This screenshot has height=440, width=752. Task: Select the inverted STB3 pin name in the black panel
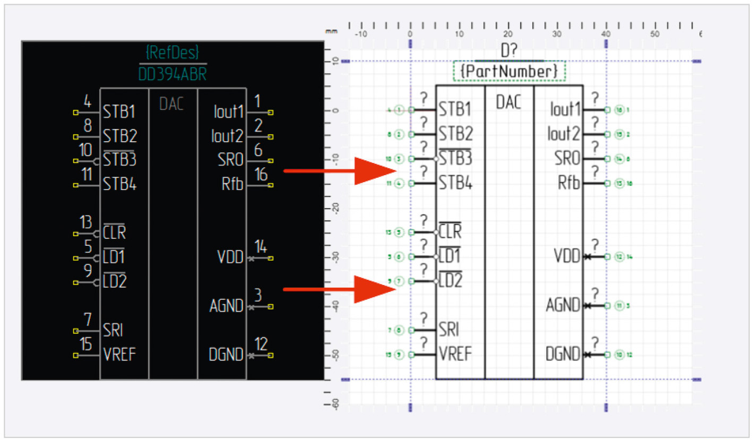click(120, 159)
